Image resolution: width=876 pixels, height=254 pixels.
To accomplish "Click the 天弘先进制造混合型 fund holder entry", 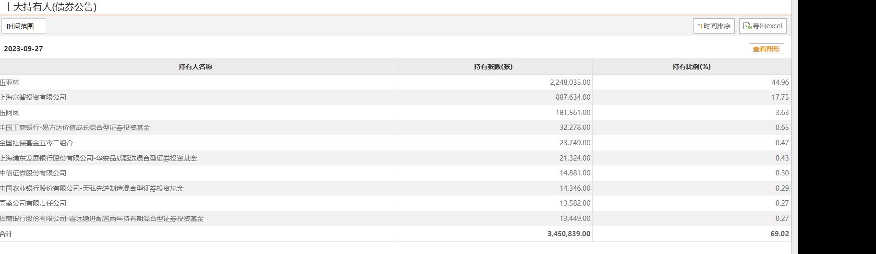I will pyautogui.click(x=92, y=188).
